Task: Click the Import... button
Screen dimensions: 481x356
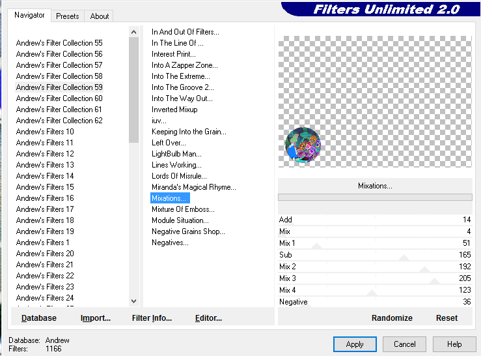Action: (x=96, y=318)
